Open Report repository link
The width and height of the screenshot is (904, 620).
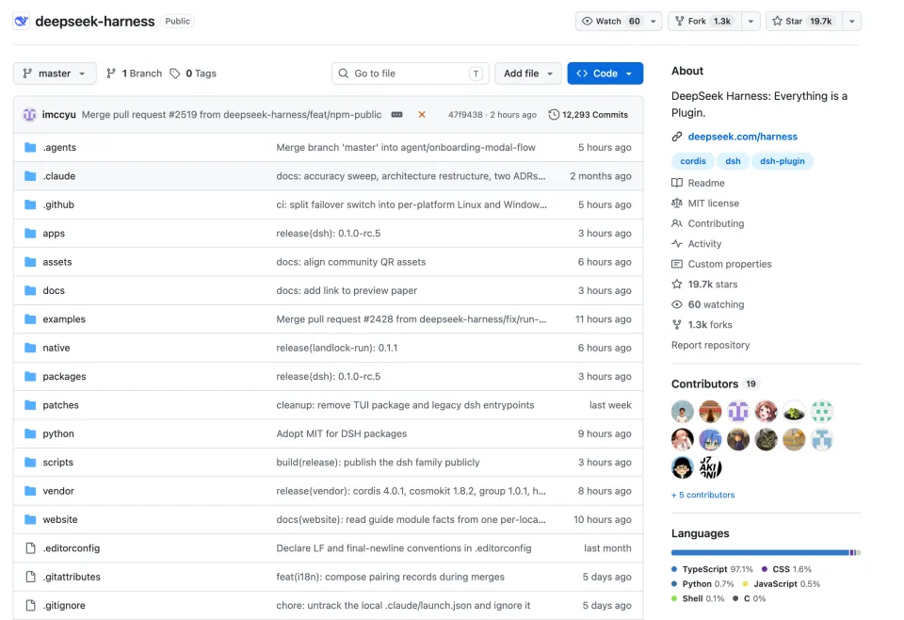[x=710, y=345]
